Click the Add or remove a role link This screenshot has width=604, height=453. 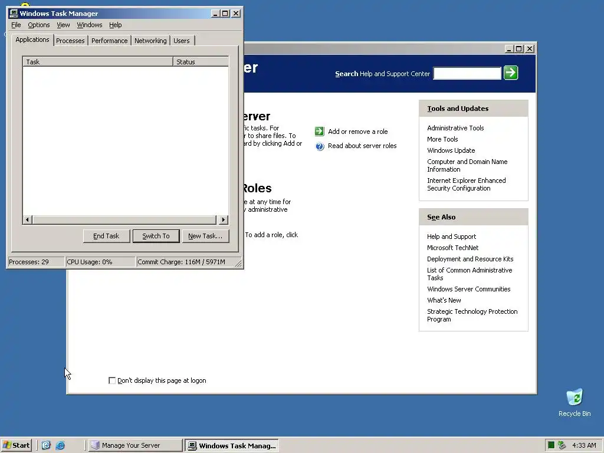coord(358,132)
